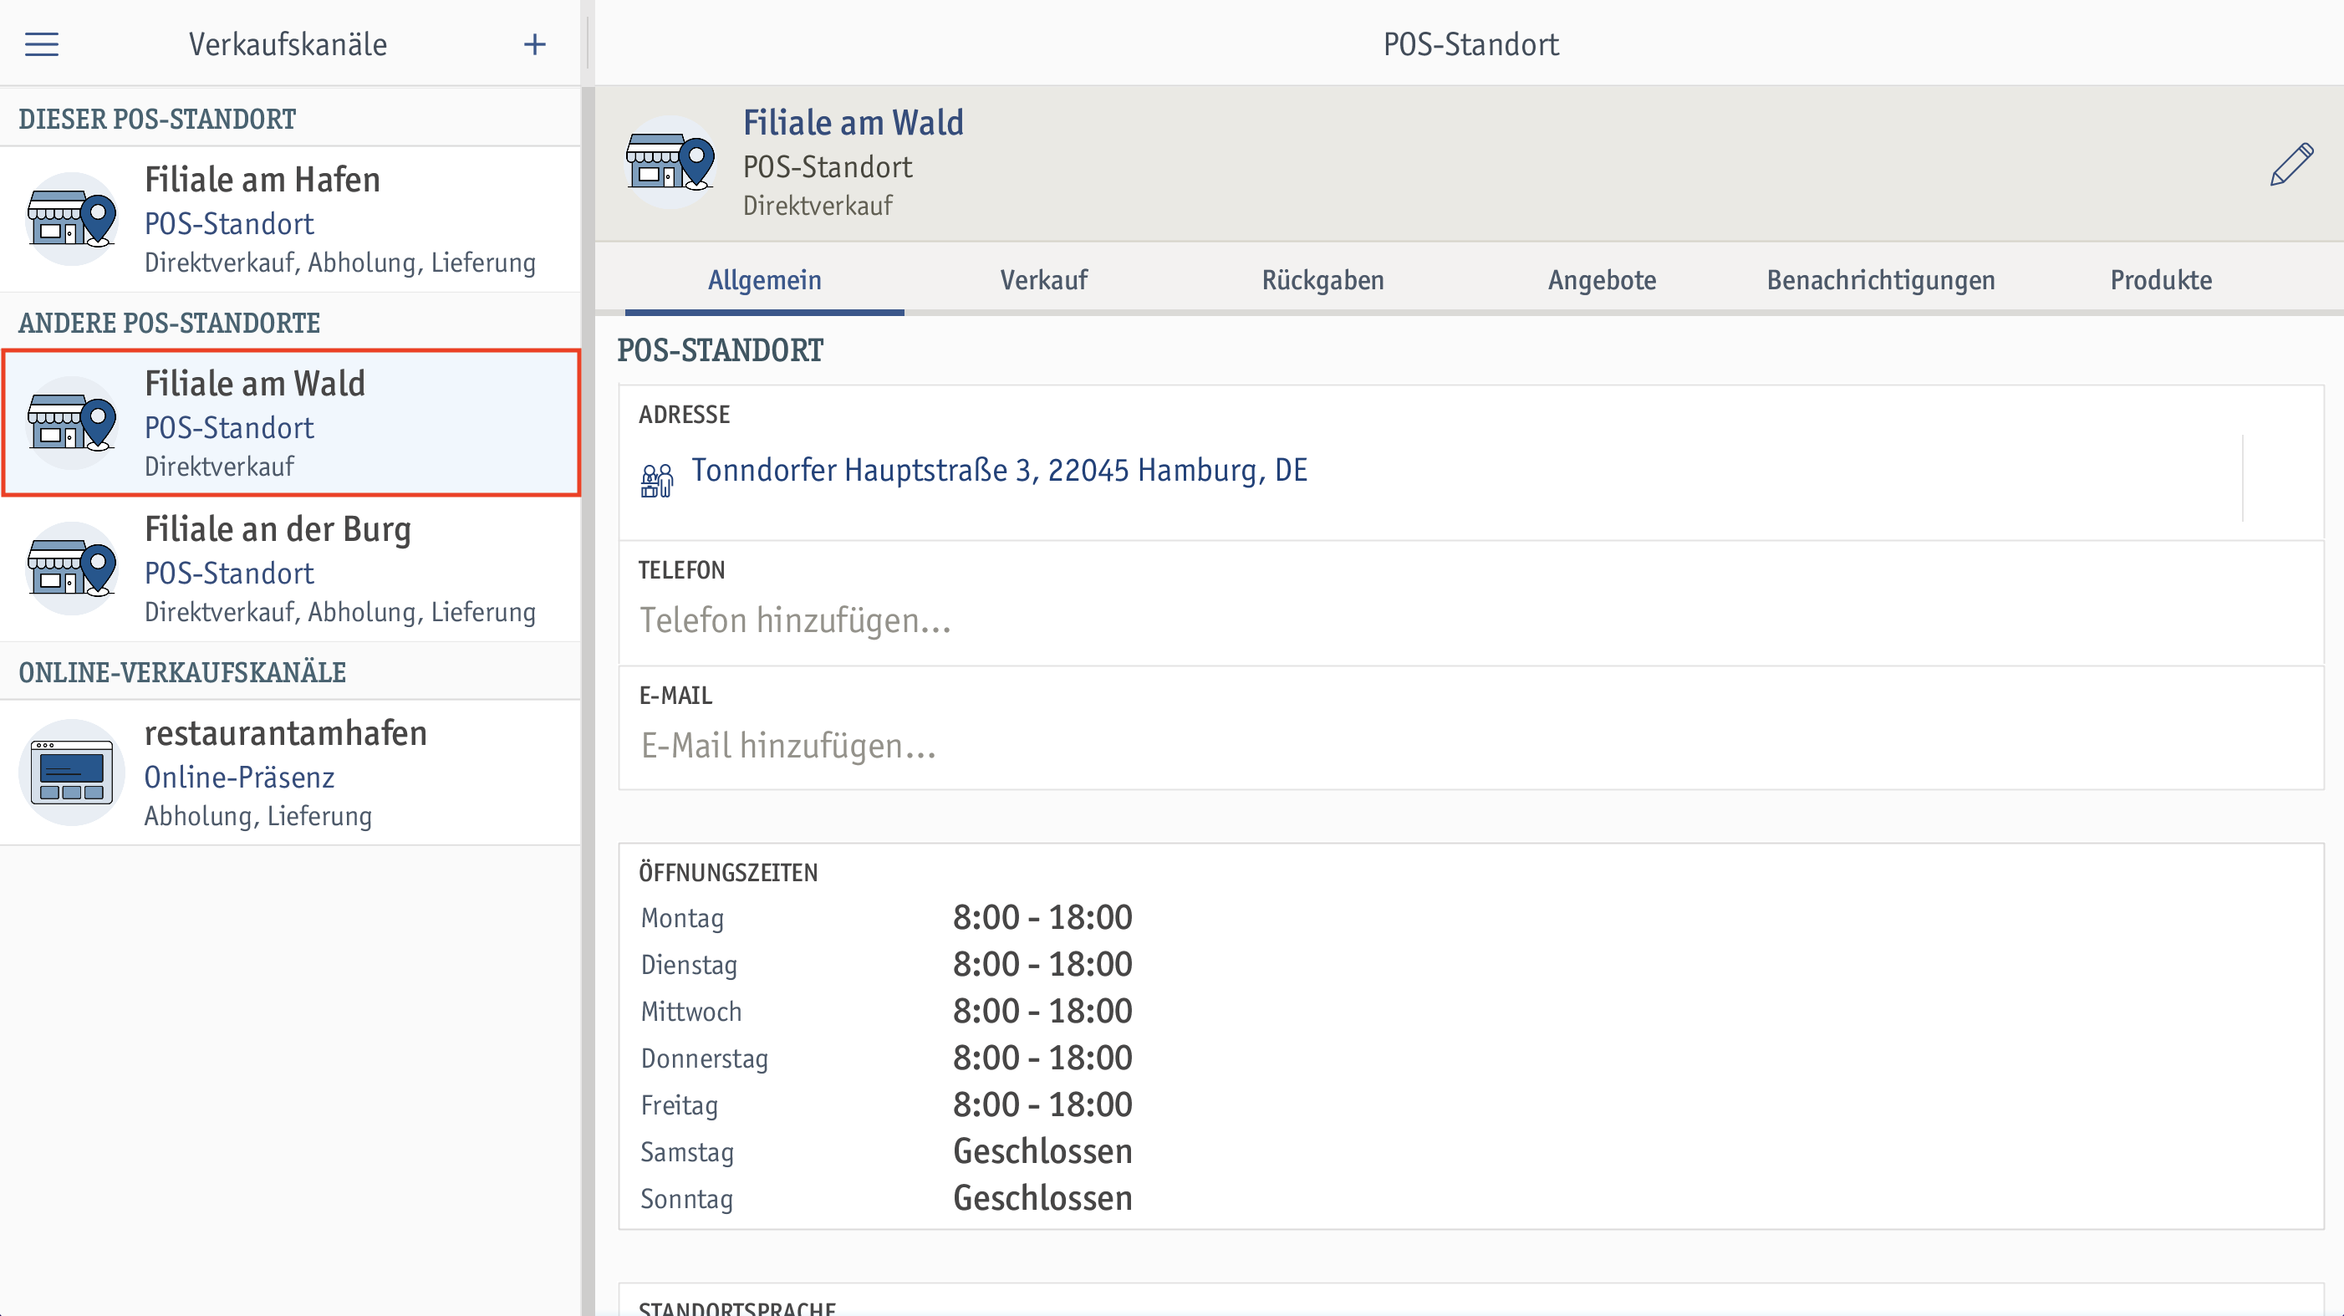The width and height of the screenshot is (2344, 1316).
Task: Click the Filiale am Wald header title
Action: (853, 123)
